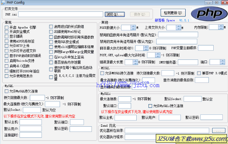Check 在http头中加上签名 option
This screenshot has height=144, width=228.
coord(51,57)
